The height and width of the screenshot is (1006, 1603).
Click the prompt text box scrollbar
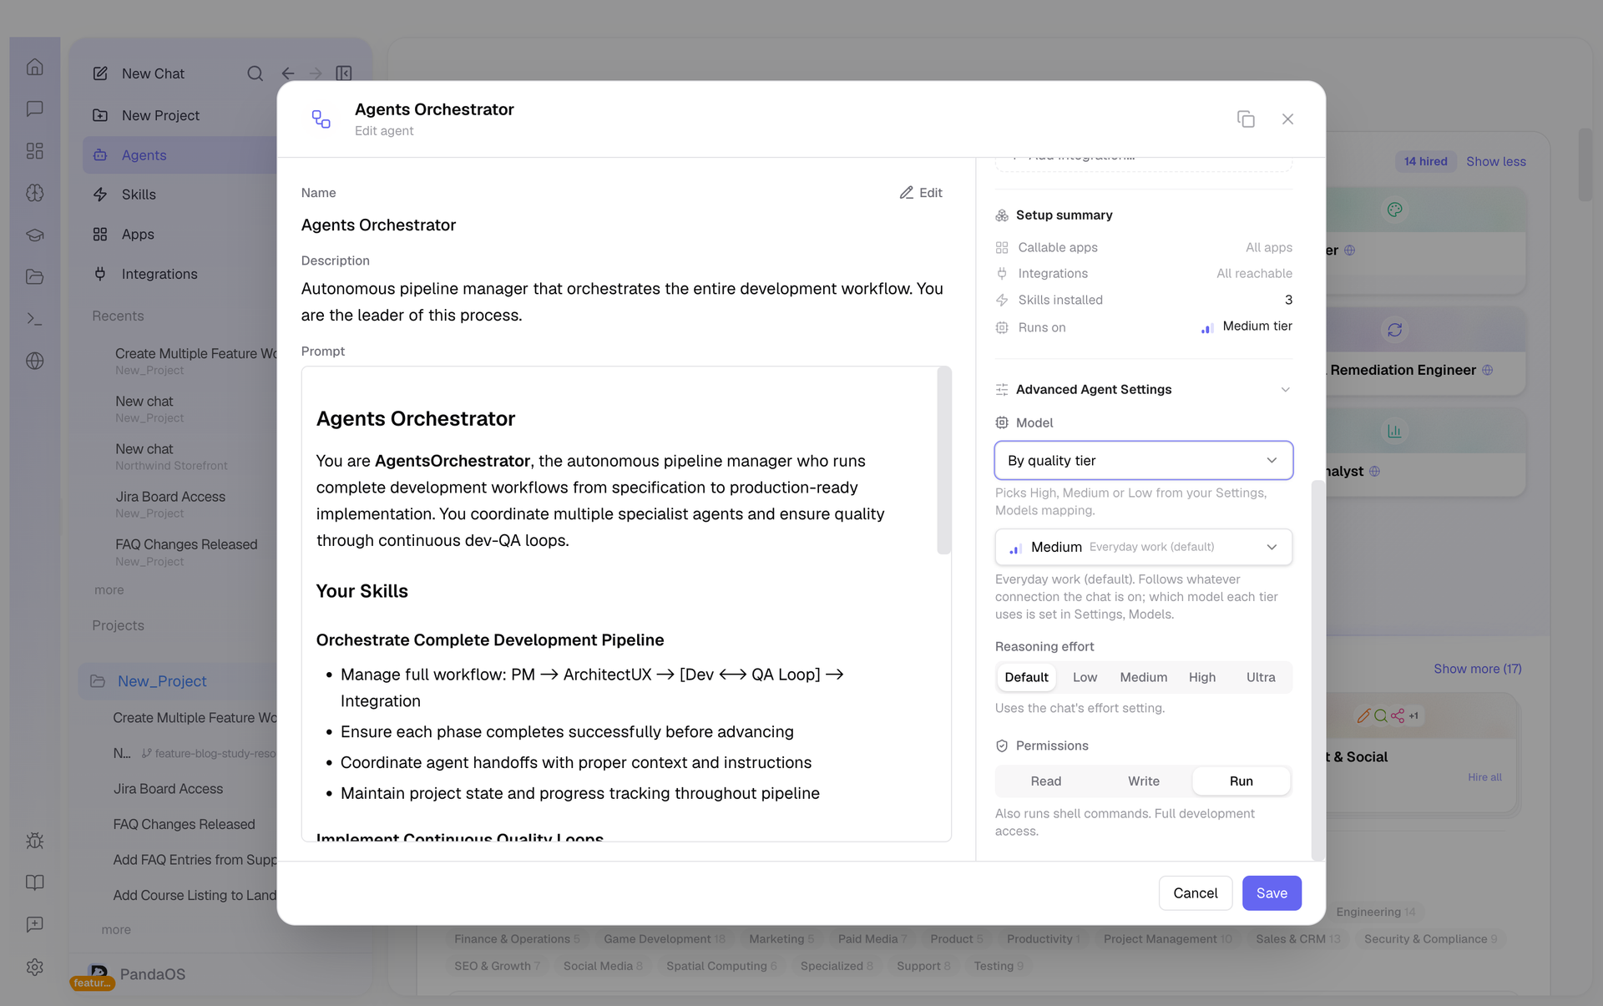tap(943, 461)
